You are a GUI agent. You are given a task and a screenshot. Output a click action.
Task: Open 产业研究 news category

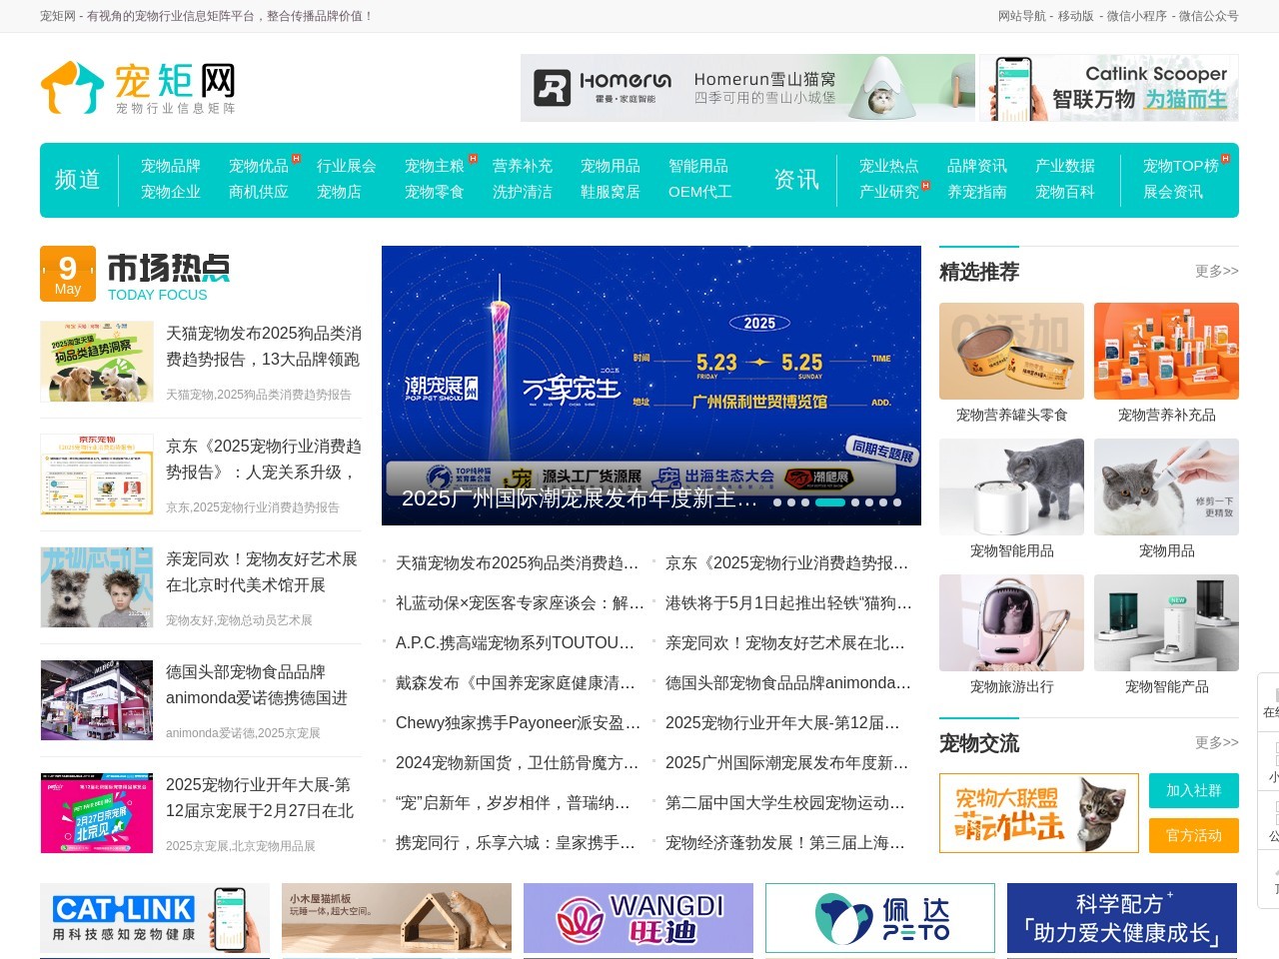[x=888, y=192]
